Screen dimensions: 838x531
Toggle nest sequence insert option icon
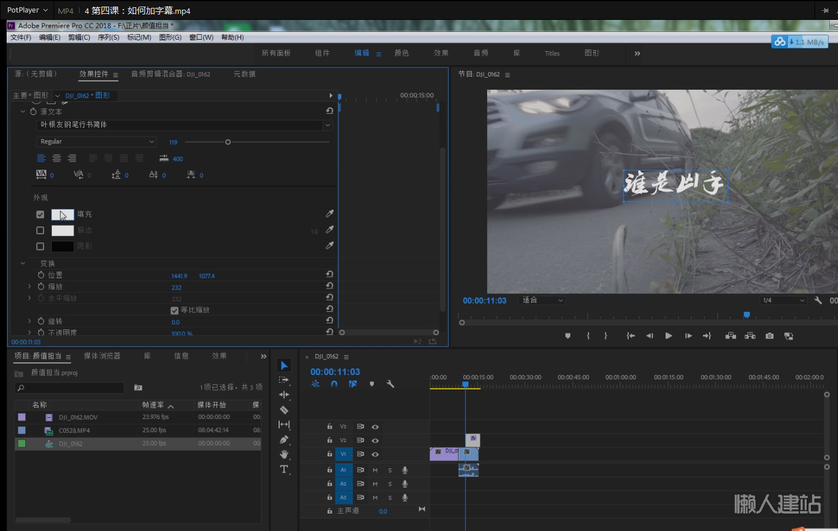pyautogui.click(x=315, y=384)
